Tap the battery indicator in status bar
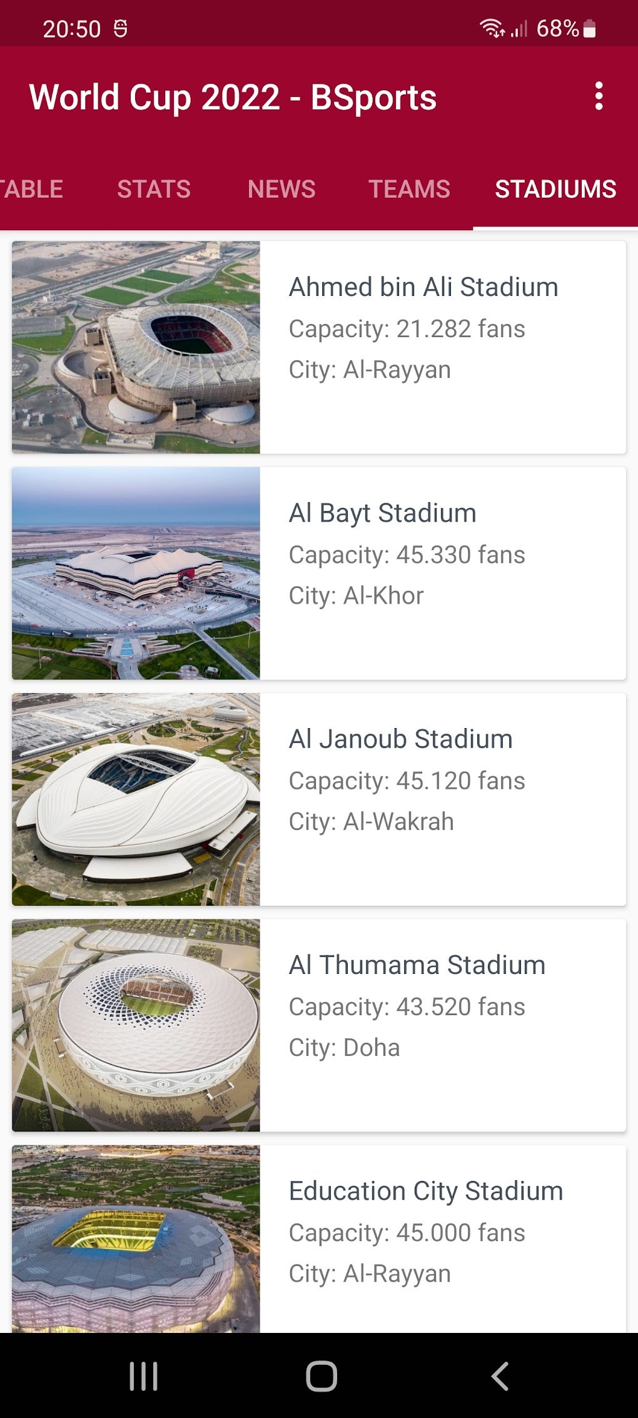Screen dimensions: 638x1418 click(x=589, y=29)
